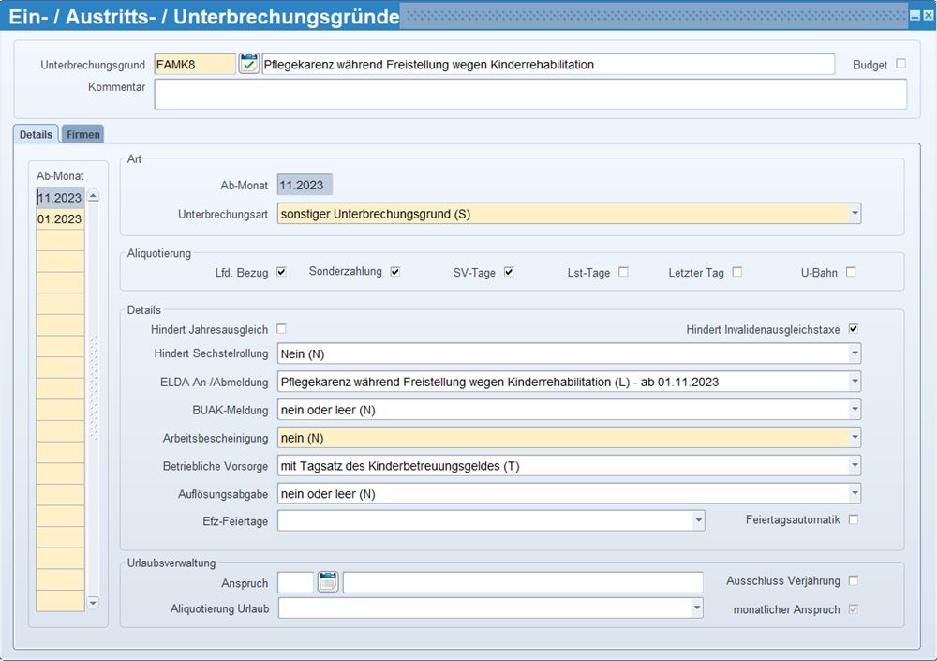The height and width of the screenshot is (661, 937).
Task: Toggle the Budget checkbox
Action: (x=901, y=64)
